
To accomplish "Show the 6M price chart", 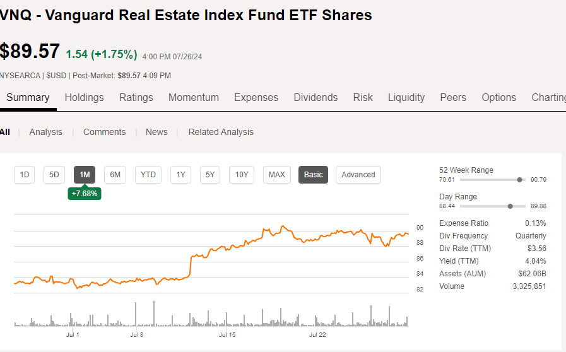I will click(x=115, y=175).
